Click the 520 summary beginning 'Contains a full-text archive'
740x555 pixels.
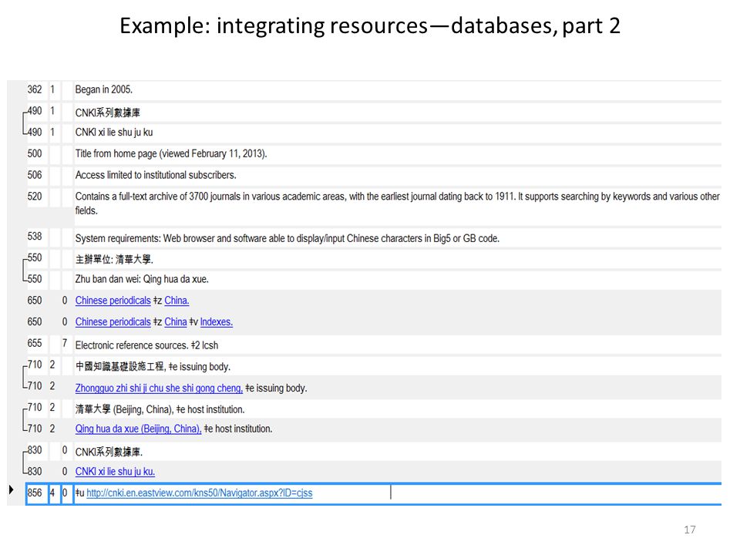398,203
